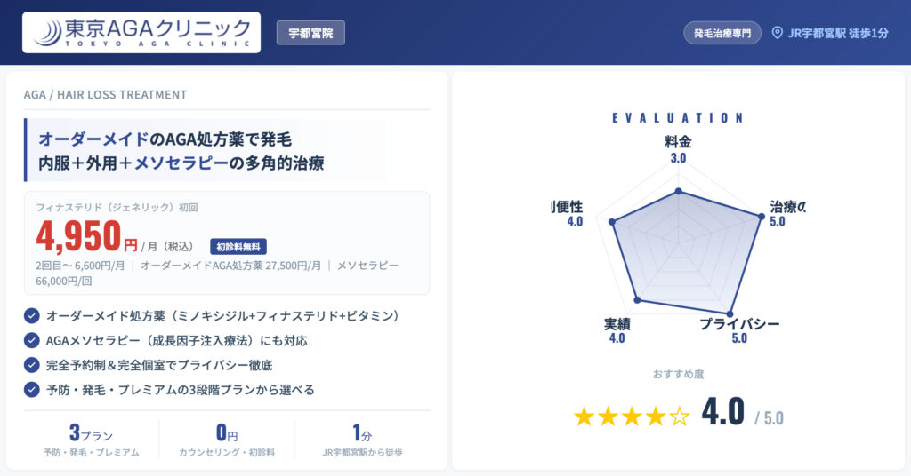
Task: Click the 4,950円 monthly price
Action: point(87,236)
